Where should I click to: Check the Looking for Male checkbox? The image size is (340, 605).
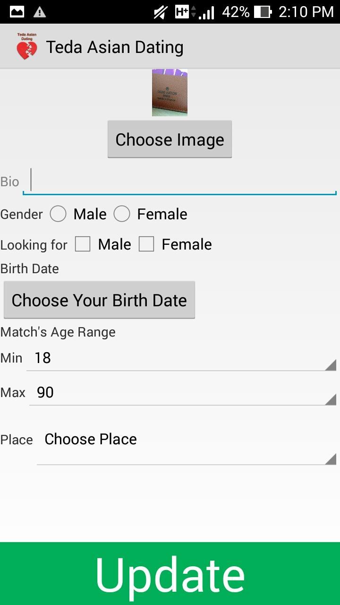click(x=83, y=244)
